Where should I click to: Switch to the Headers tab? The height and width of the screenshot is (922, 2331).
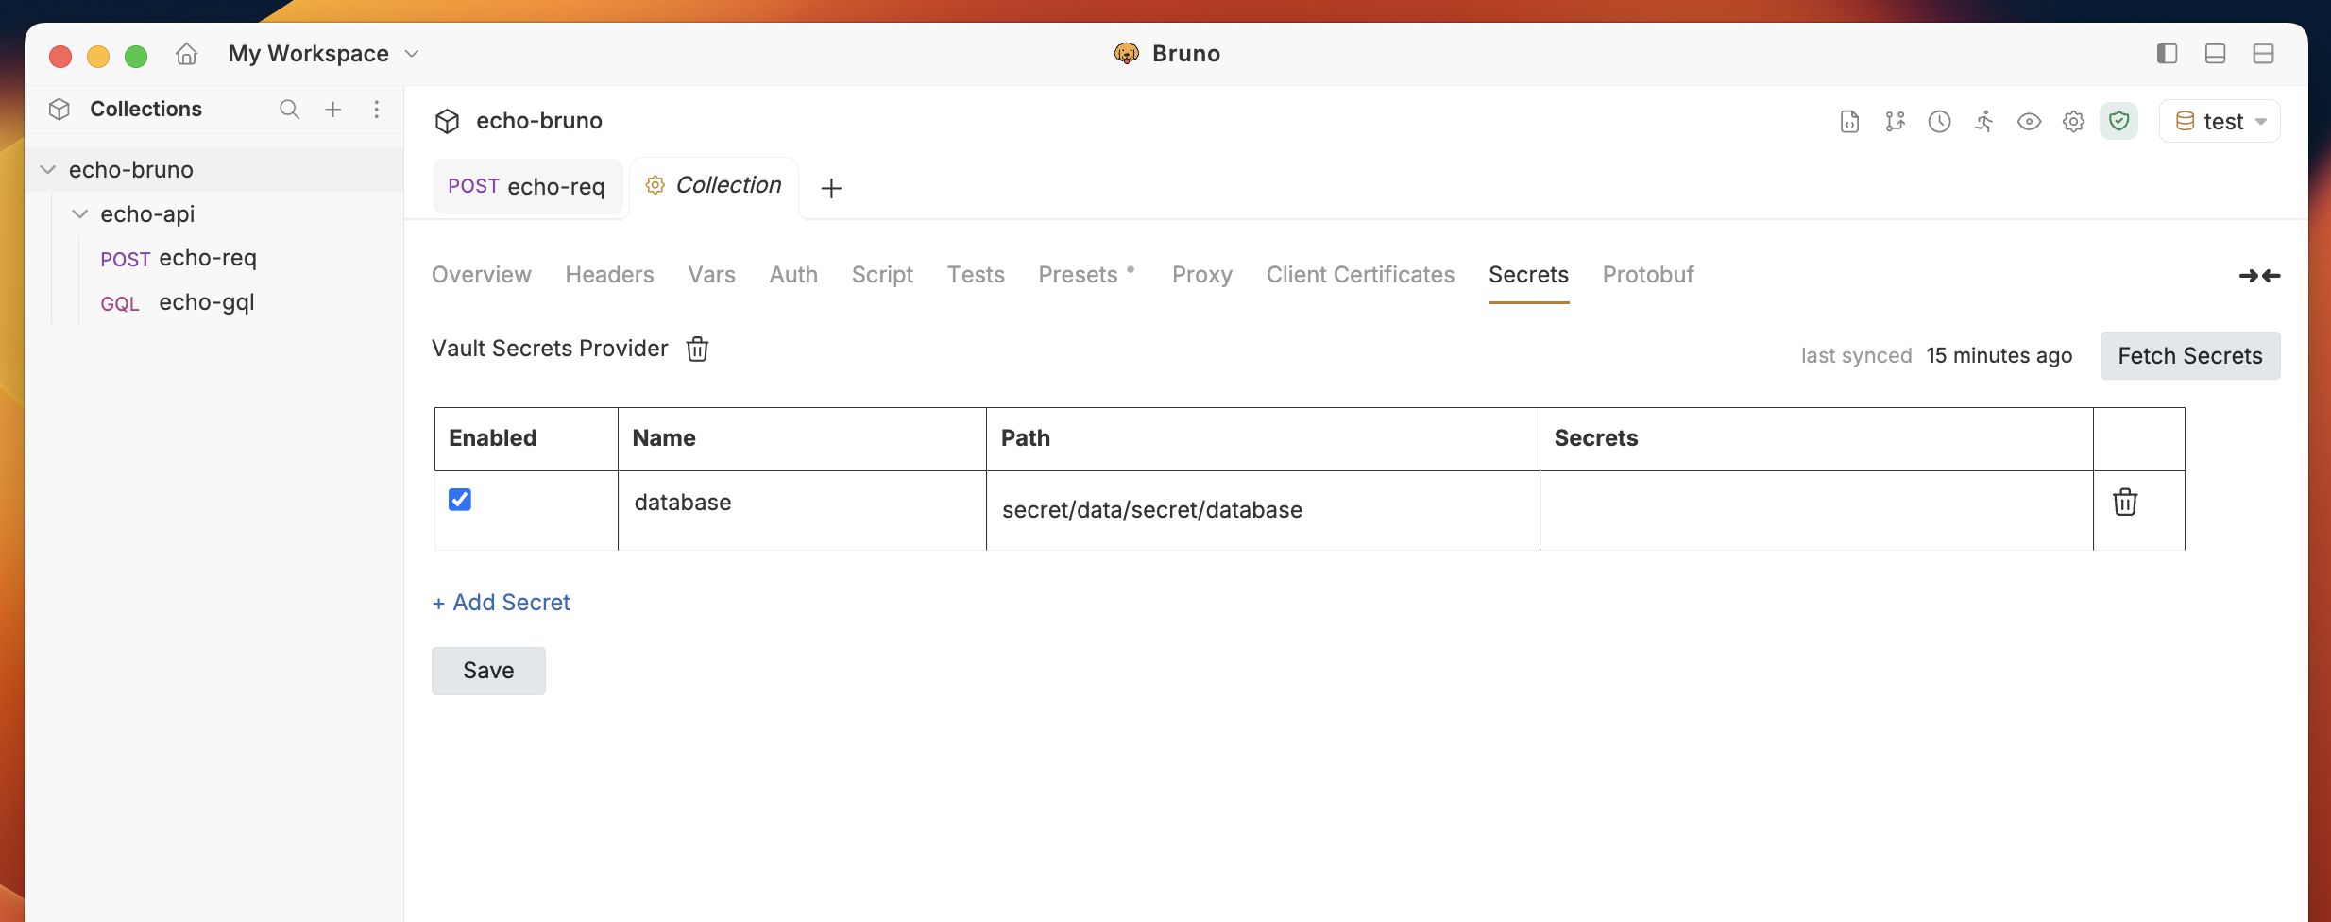click(x=610, y=275)
